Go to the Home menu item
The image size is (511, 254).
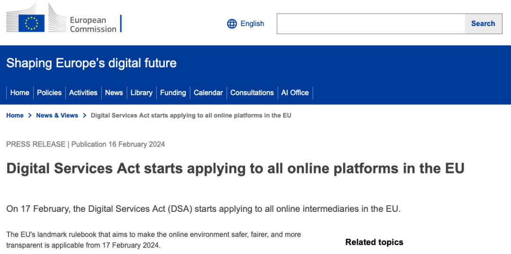pos(20,93)
